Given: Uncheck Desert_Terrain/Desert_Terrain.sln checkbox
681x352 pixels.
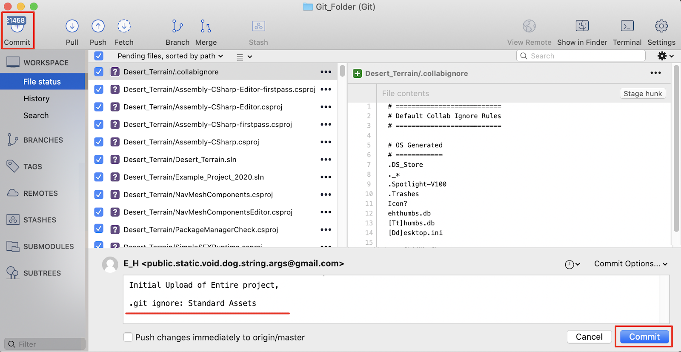Looking at the screenshot, I should 99,160.
